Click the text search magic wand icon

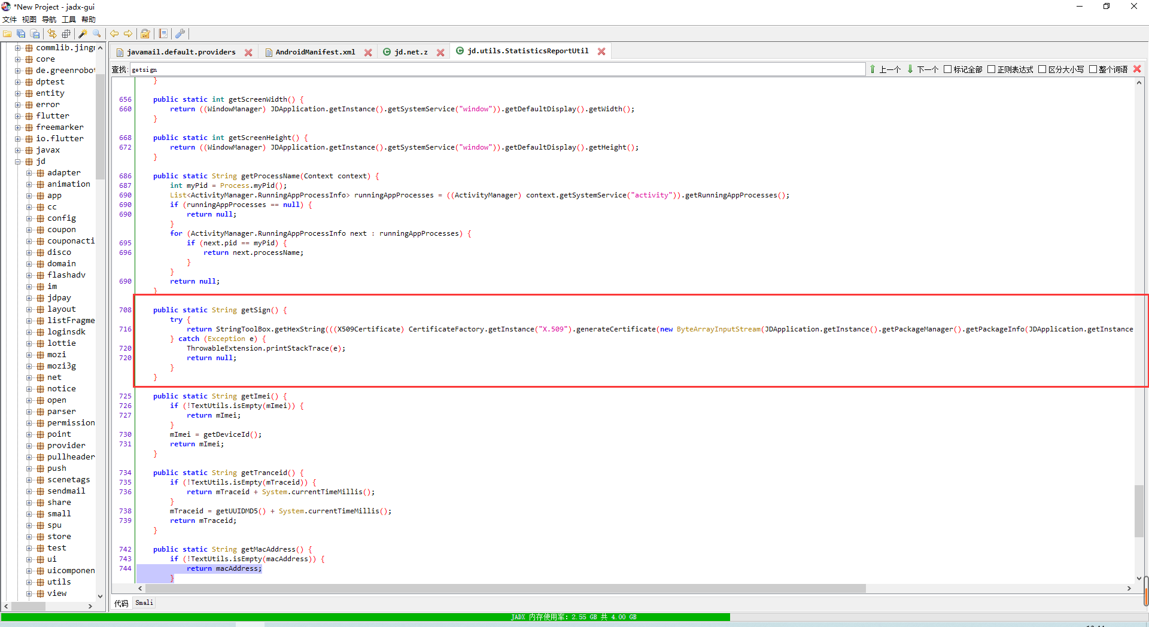83,34
